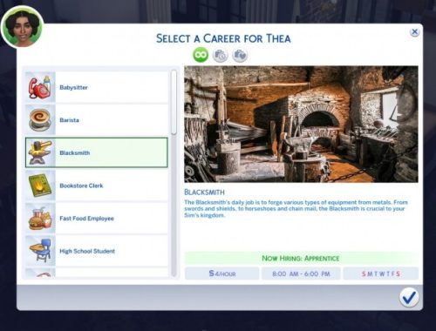Click the blacksmith job description paragraph
The height and width of the screenshot is (331, 436).
(x=296, y=208)
